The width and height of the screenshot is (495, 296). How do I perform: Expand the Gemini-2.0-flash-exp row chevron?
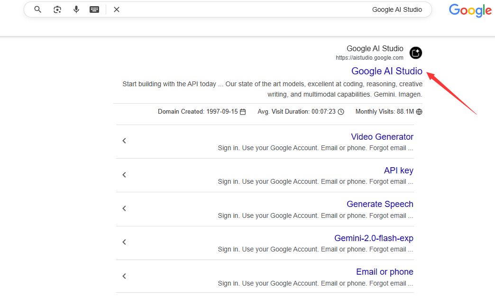[124, 242]
